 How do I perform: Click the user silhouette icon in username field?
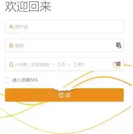[x=11, y=27]
